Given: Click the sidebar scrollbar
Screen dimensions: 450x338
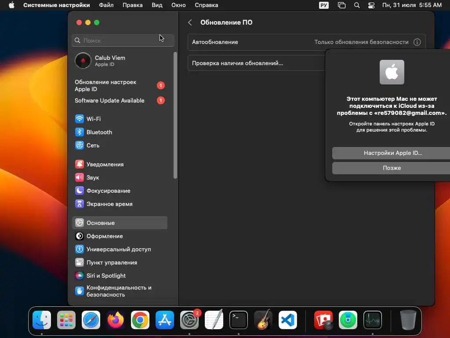Looking at the screenshot, I should tap(175, 115).
